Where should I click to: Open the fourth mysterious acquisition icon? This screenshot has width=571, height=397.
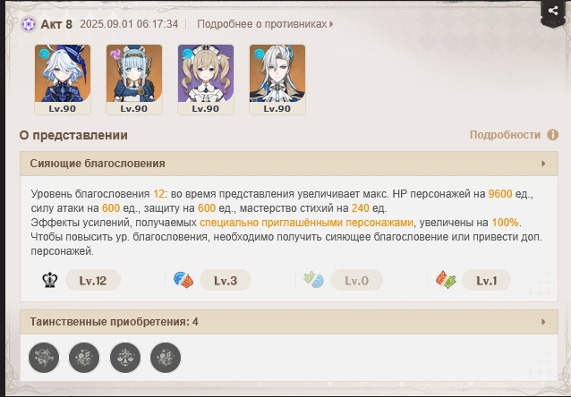(x=166, y=358)
